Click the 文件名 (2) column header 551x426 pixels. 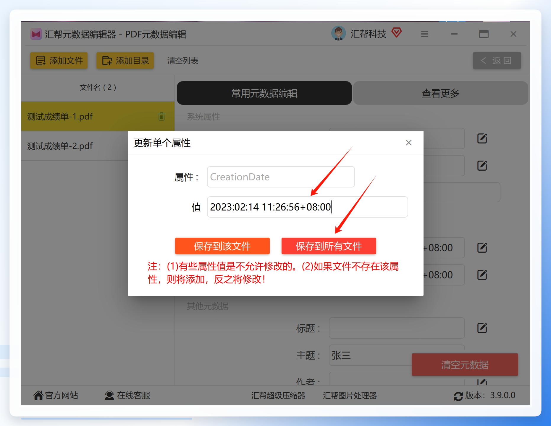click(x=98, y=87)
